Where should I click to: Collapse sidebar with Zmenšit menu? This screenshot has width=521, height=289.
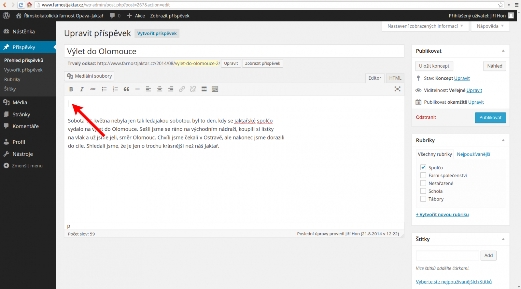23,165
